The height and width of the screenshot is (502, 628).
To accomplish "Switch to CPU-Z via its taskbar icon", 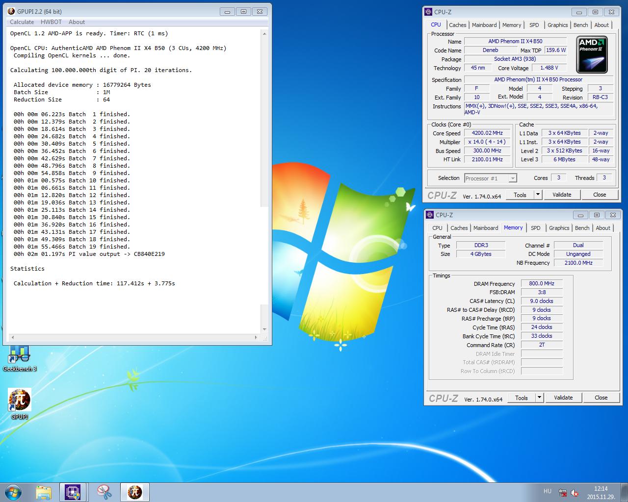I will click(x=73, y=492).
